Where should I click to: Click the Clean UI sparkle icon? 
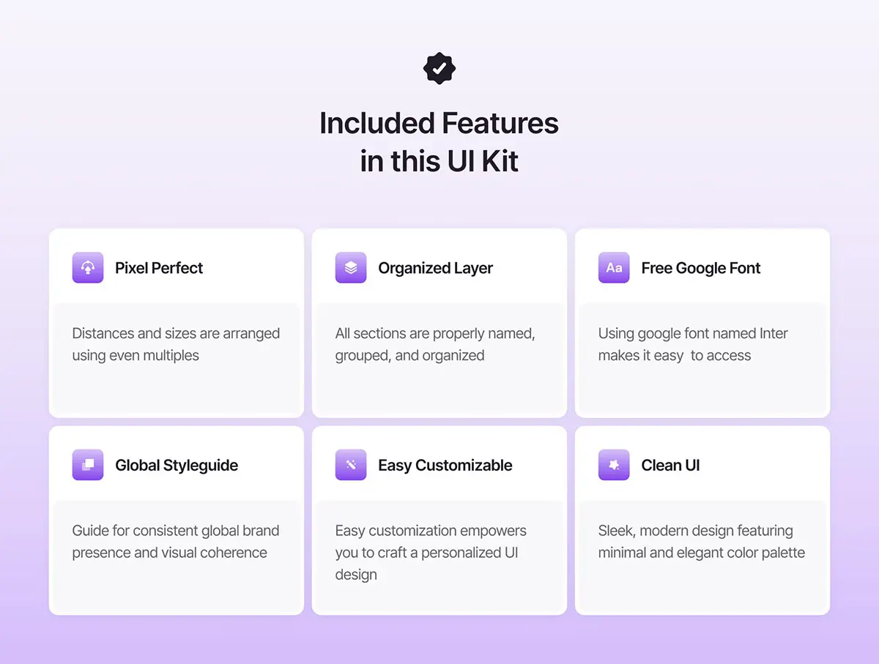click(x=614, y=465)
